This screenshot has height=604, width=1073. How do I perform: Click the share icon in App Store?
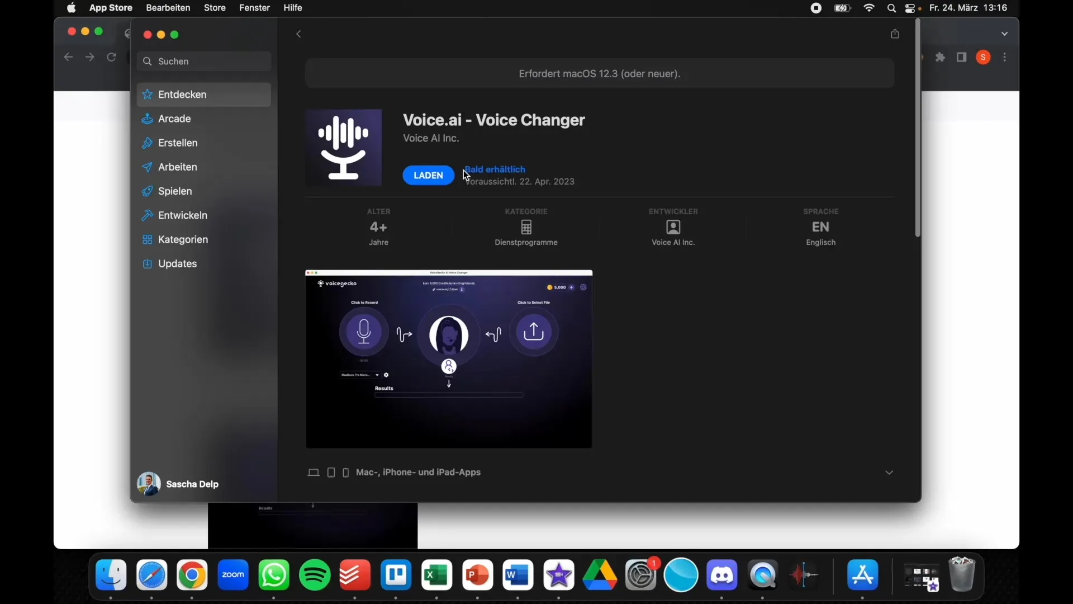tap(895, 34)
